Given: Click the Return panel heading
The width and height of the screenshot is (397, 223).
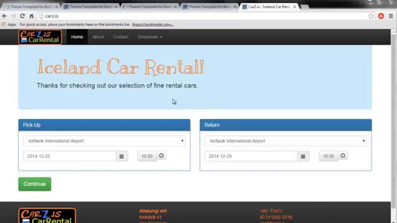Looking at the screenshot, I should 286,125.
